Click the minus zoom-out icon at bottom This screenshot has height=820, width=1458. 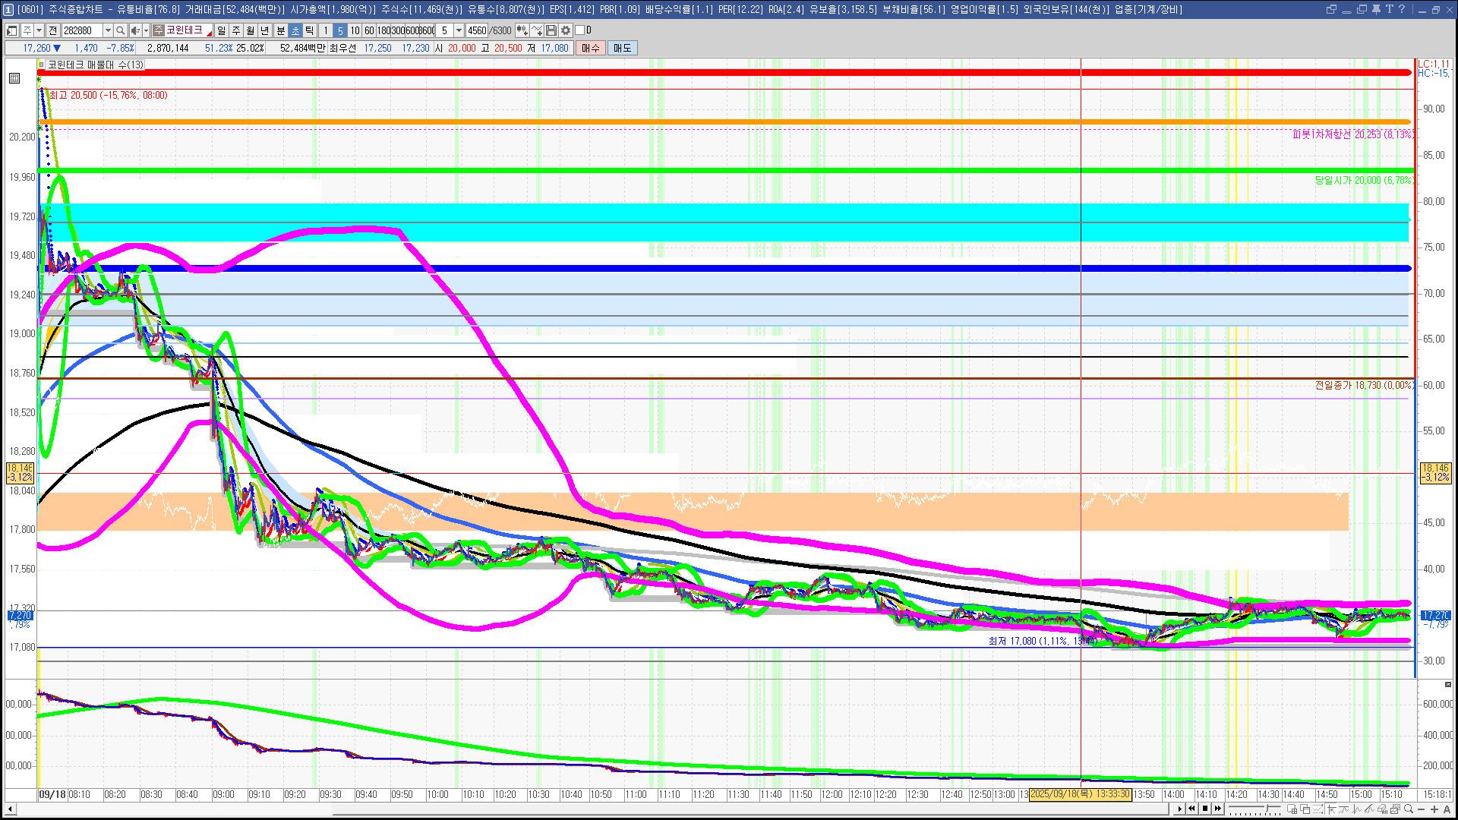(x=1422, y=809)
